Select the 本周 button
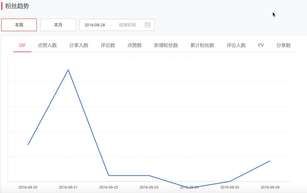 [x=19, y=25]
